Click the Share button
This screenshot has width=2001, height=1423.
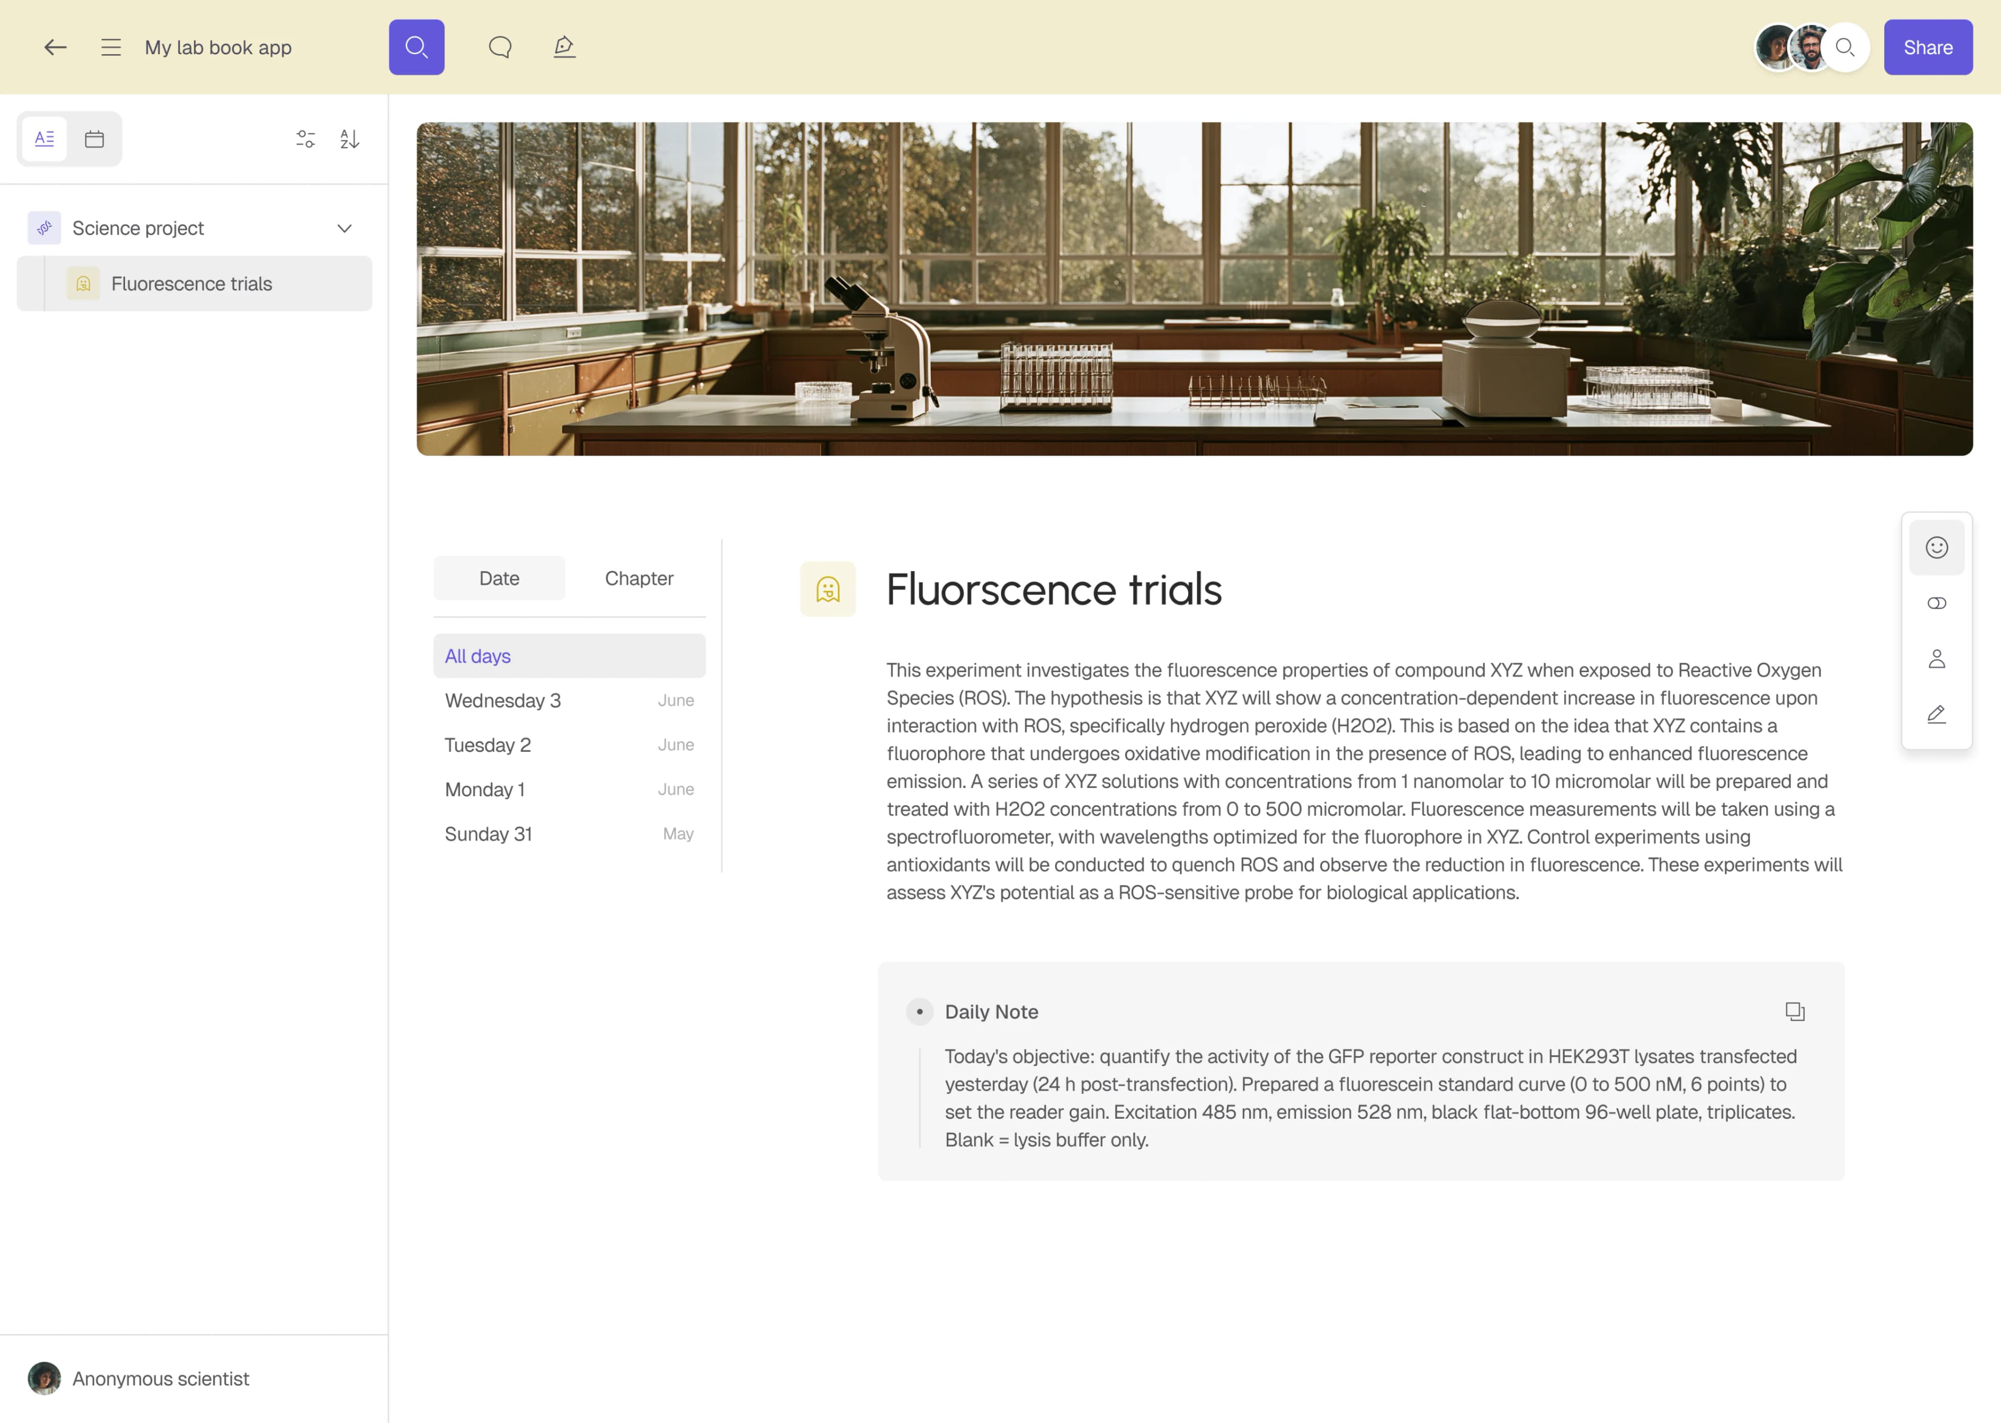pos(1928,47)
